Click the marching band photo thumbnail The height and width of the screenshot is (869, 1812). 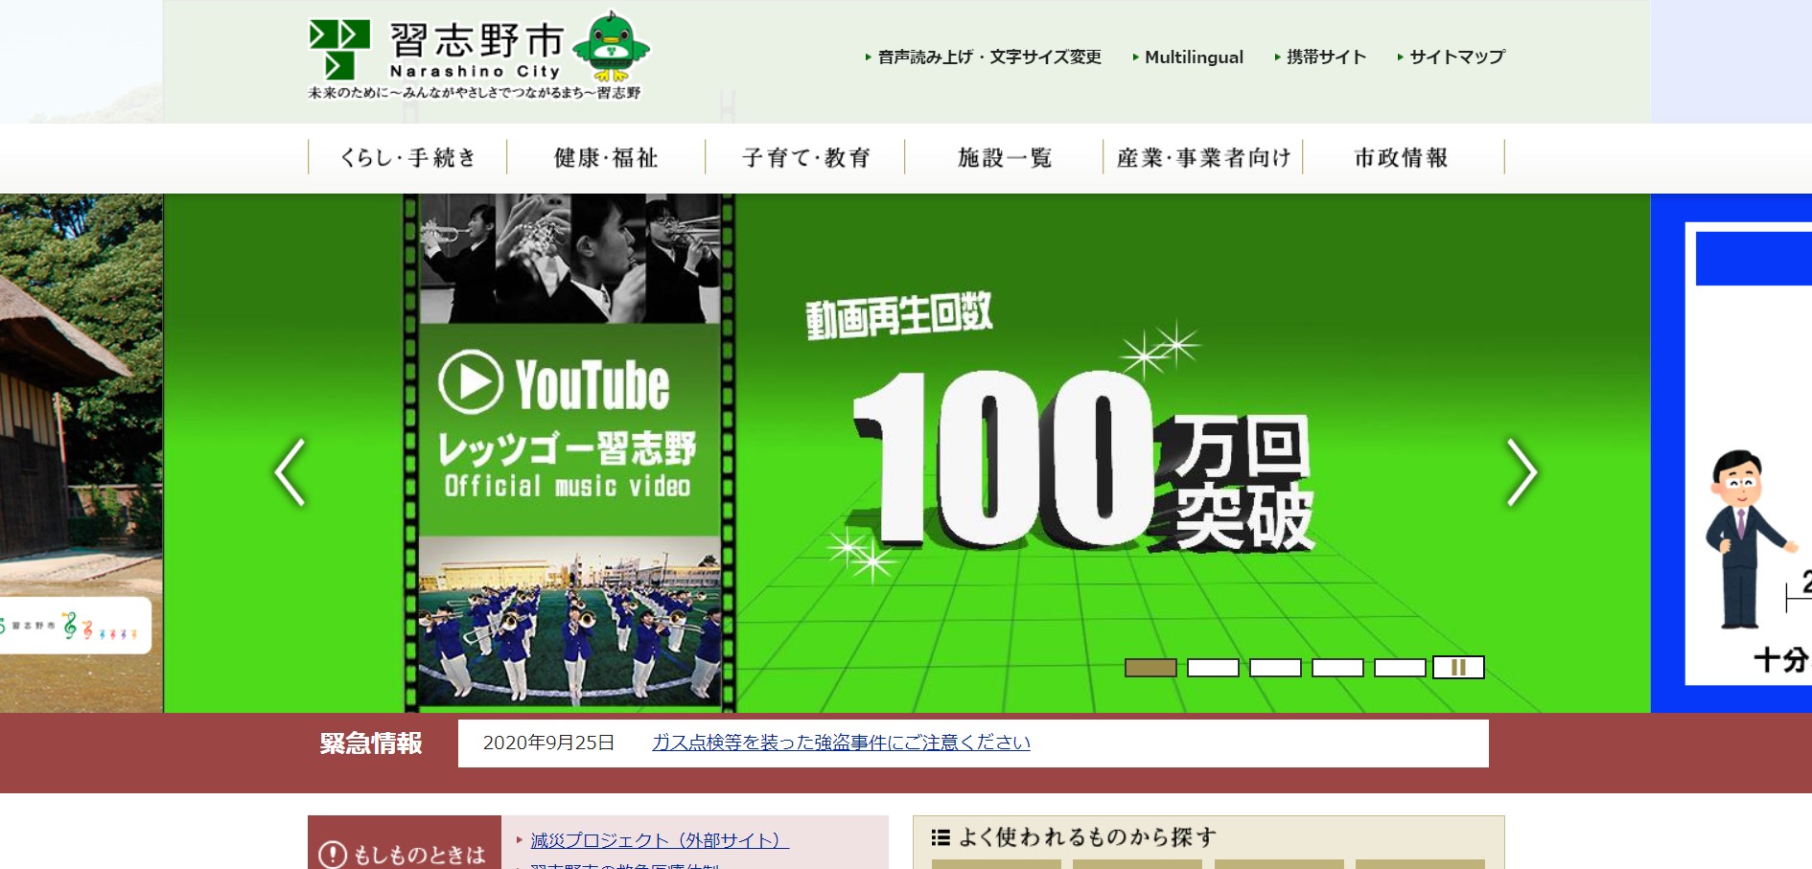click(569, 621)
